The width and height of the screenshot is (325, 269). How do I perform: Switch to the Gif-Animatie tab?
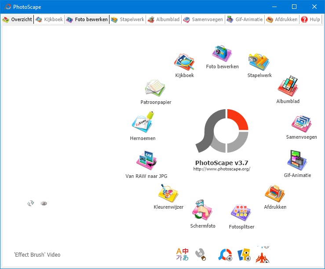pyautogui.click(x=245, y=19)
